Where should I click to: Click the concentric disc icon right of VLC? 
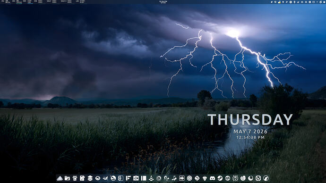pos(159,178)
